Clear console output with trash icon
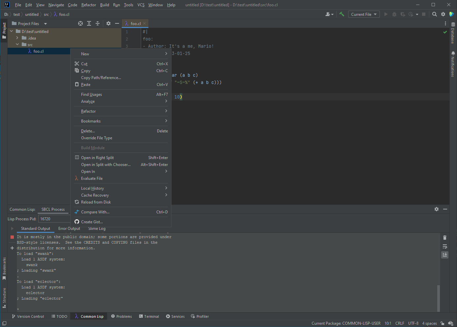This screenshot has height=327, width=457. [445, 238]
